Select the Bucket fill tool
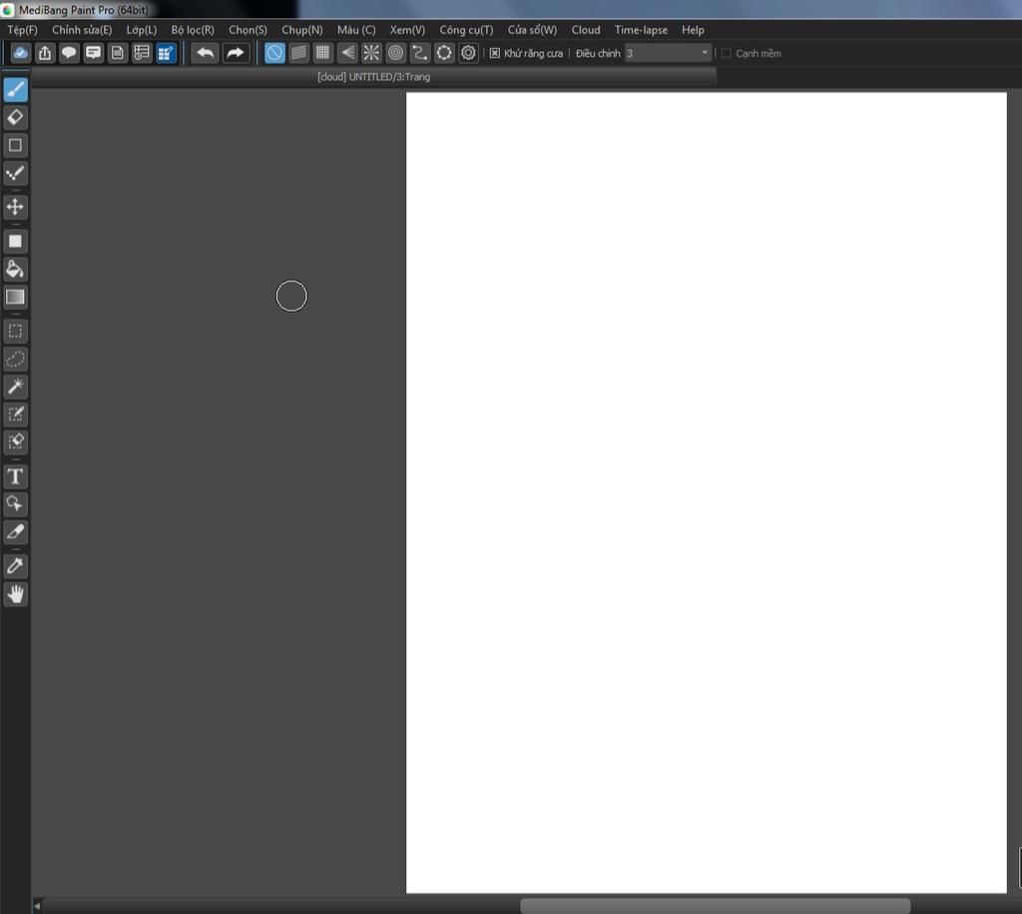Image resolution: width=1022 pixels, height=914 pixels. pos(16,269)
